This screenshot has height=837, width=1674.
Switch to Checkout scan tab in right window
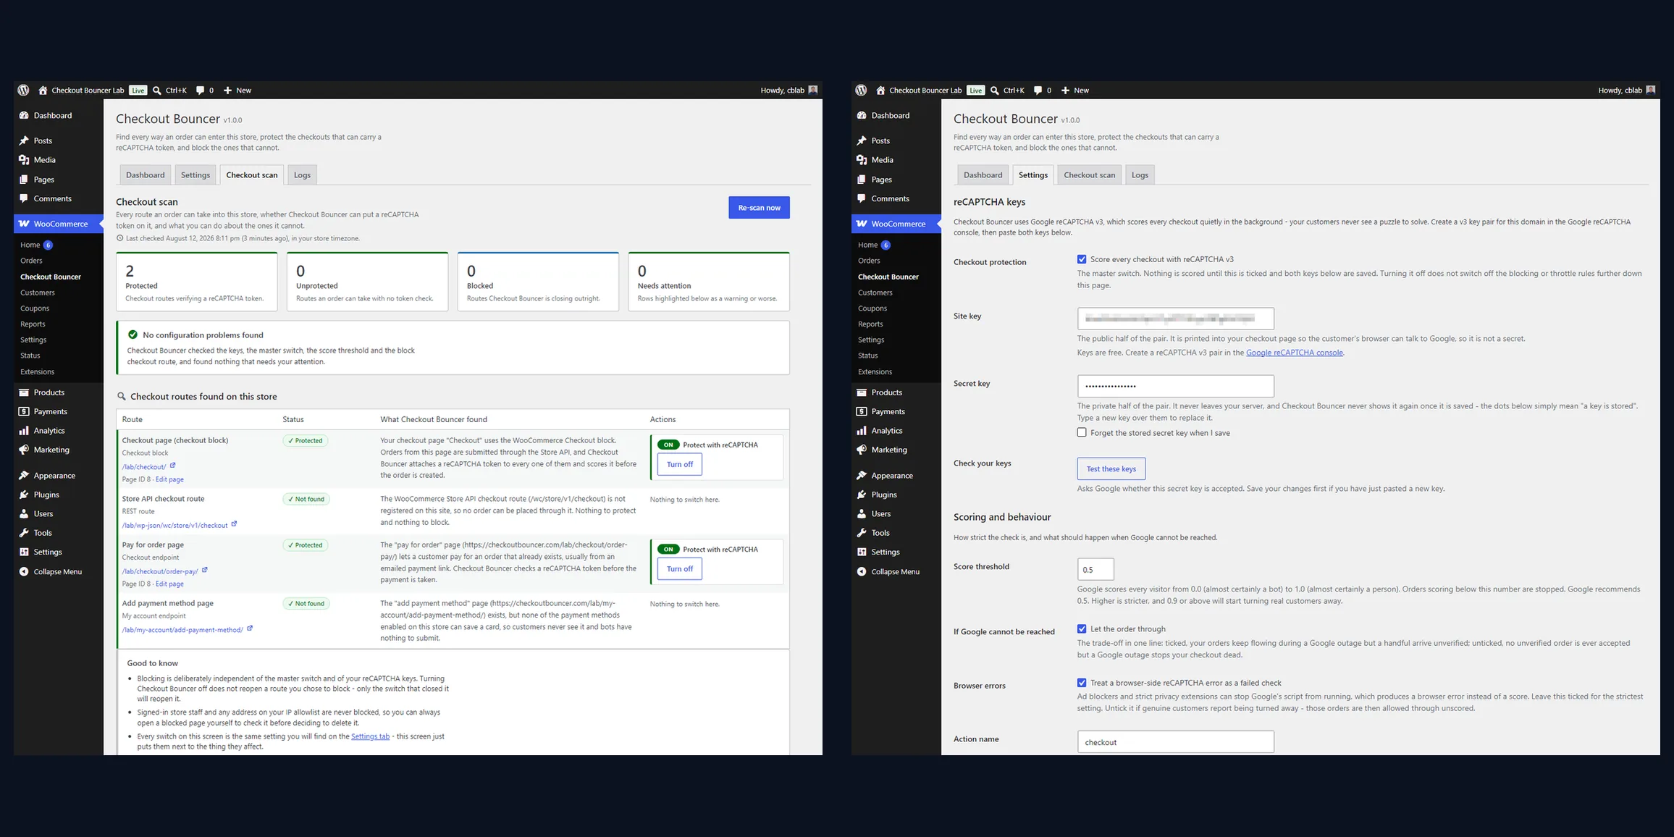pos(1090,175)
